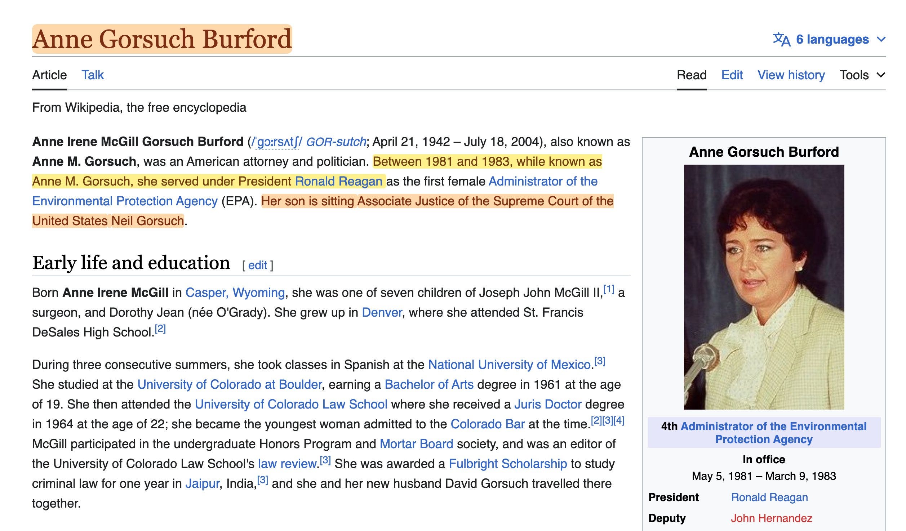Follow University of Colorado Law School link

tap(291, 404)
